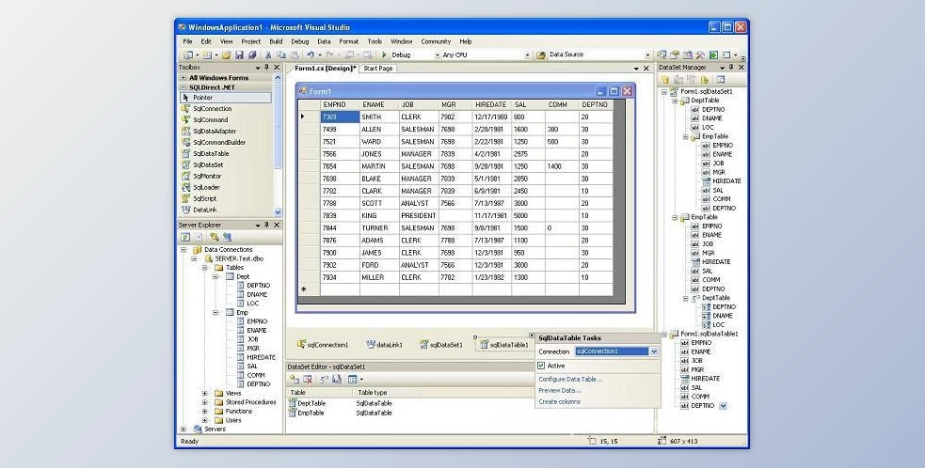Select sqlDataTable1 component in the tray
The height and width of the screenshot is (468, 925).
tap(505, 345)
